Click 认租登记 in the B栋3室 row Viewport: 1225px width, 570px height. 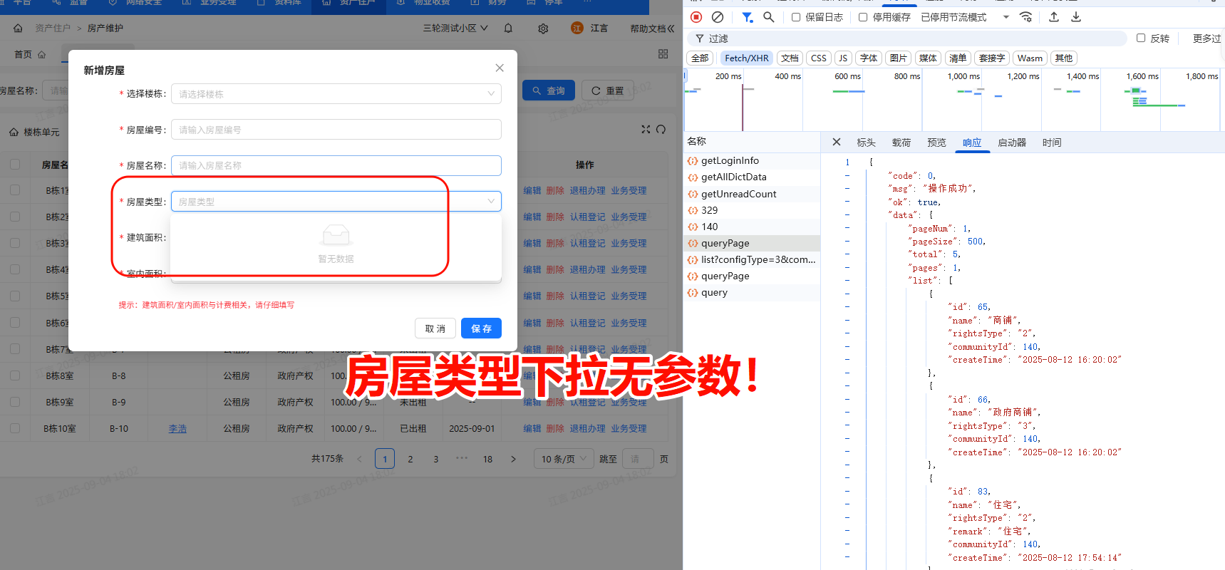tap(587, 244)
